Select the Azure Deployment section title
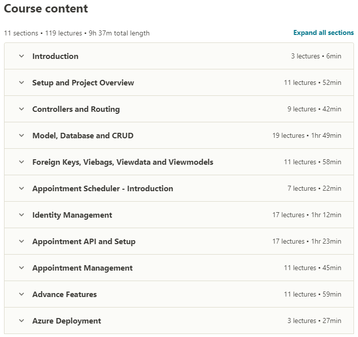358x337 pixels. (x=67, y=321)
